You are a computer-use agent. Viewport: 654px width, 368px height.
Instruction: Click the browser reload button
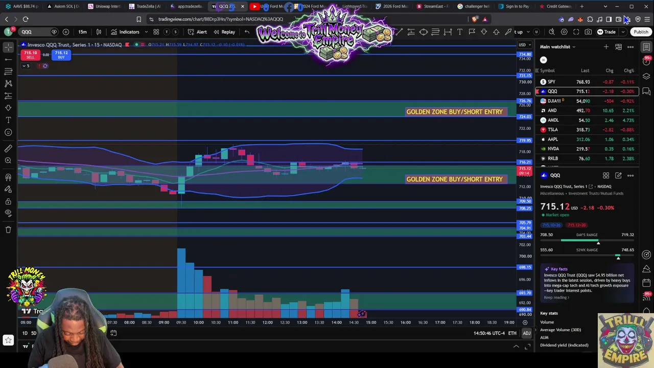click(x=26, y=19)
